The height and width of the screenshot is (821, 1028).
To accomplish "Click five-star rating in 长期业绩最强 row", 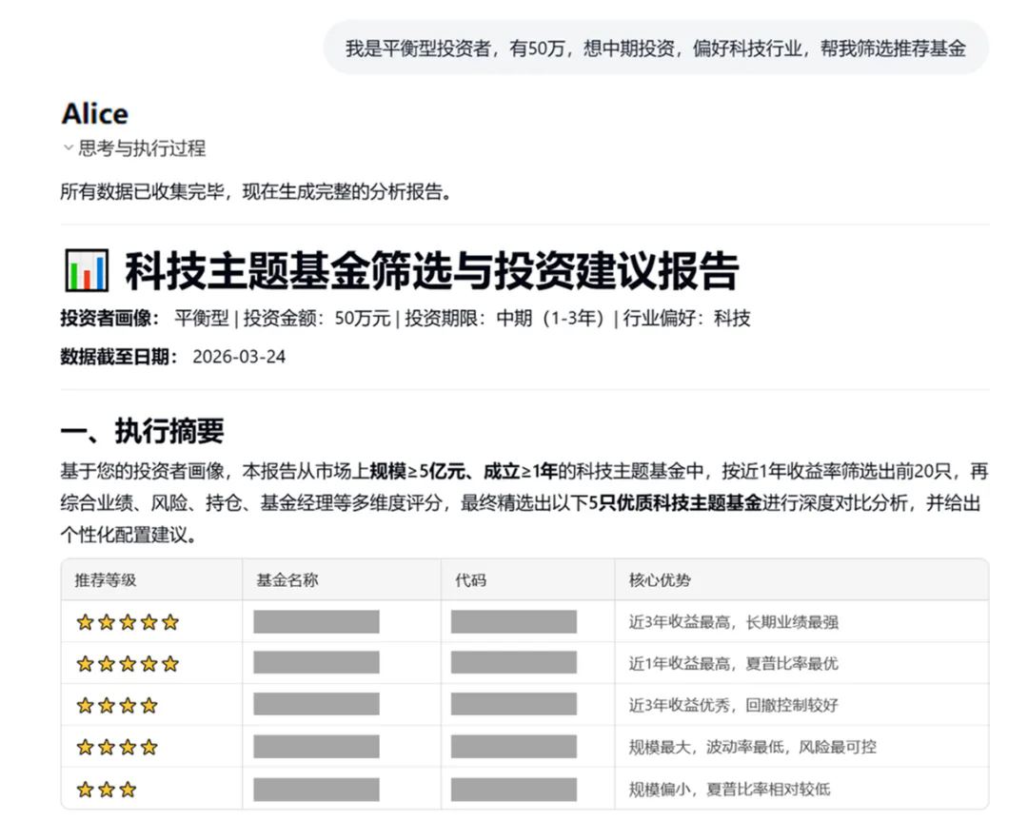I will coord(128,622).
